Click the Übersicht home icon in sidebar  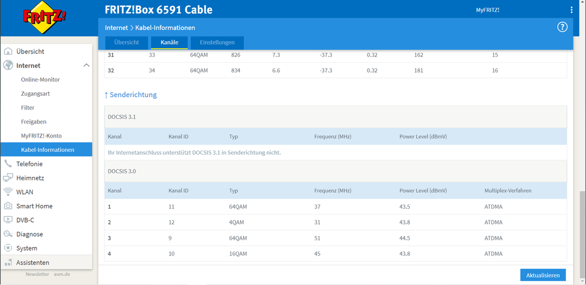(8, 51)
